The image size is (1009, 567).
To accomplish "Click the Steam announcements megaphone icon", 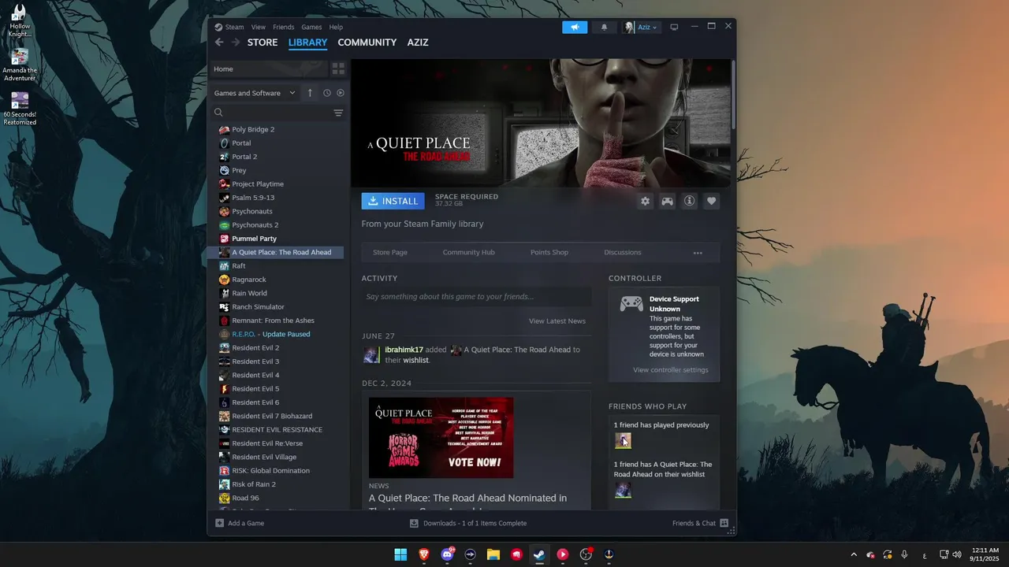I will click(x=575, y=27).
